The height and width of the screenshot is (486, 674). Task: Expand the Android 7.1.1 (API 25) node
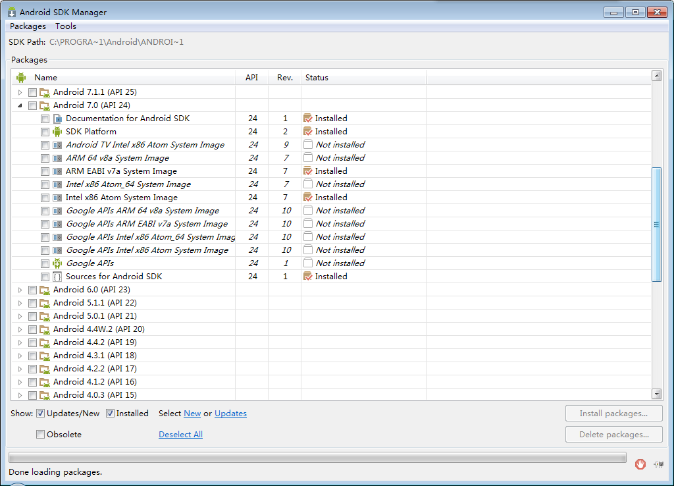pos(20,92)
